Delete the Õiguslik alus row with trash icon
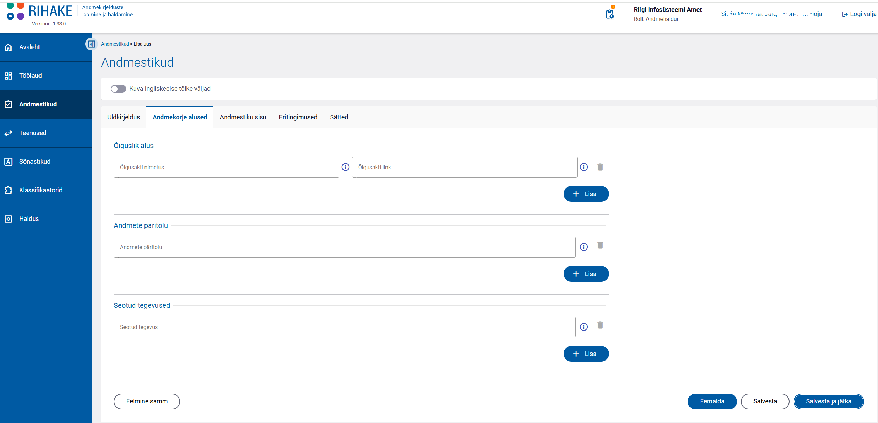Screen dimensions: 878x423 click(600, 167)
